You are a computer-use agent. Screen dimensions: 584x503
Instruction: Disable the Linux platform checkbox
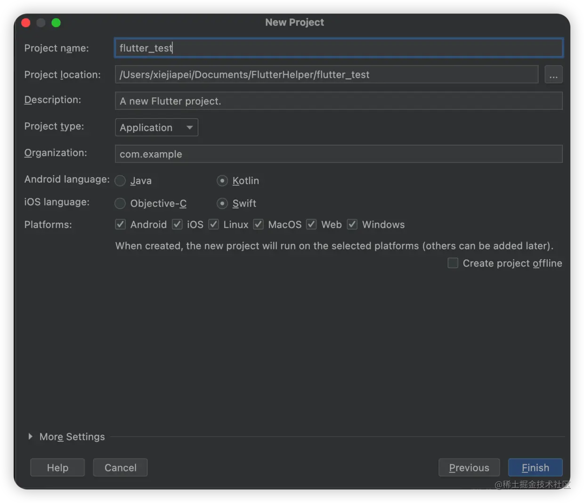coord(214,225)
